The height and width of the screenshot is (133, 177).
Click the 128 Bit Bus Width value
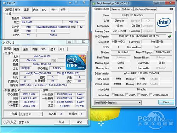161,63
